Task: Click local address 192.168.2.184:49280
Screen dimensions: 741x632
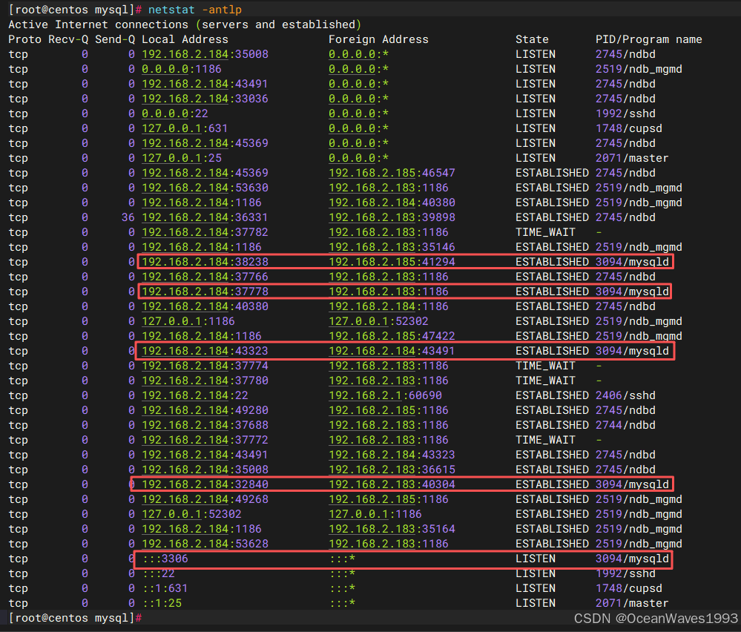Action: point(205,410)
